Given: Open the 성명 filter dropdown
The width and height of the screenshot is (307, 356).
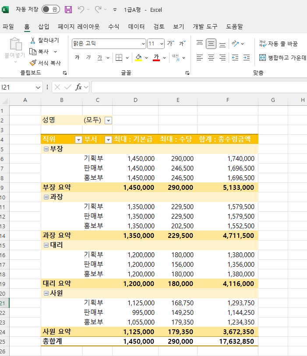Looking at the screenshot, I should [x=108, y=120].
